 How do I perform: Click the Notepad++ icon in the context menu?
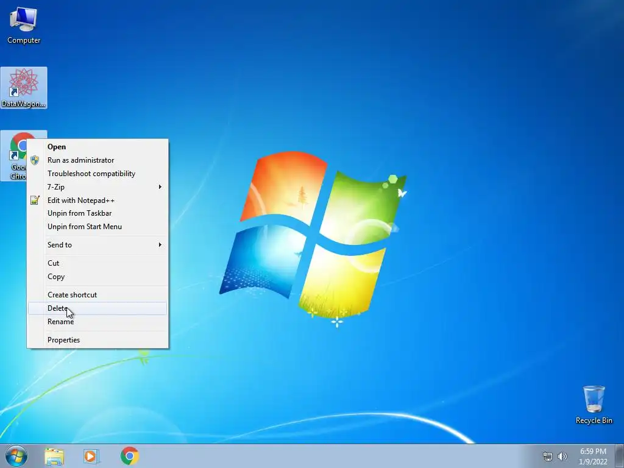(35, 200)
